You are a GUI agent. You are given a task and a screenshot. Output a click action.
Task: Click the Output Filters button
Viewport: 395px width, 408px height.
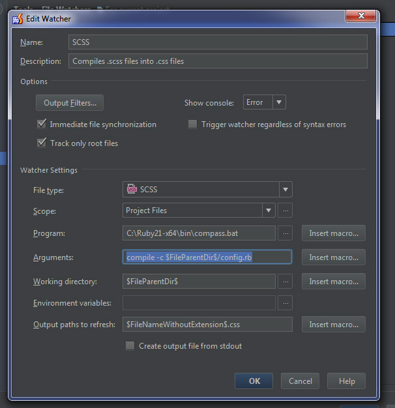tap(70, 103)
